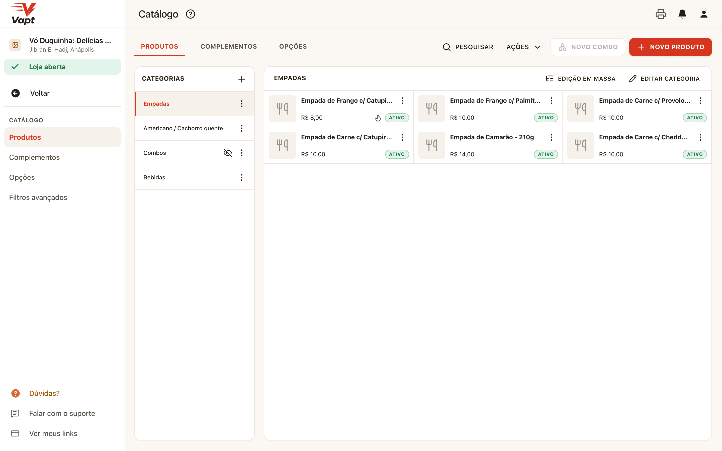Viewport: 722px width, 451px height.
Task: Click PESQUISAR to search products
Action: pos(468,47)
